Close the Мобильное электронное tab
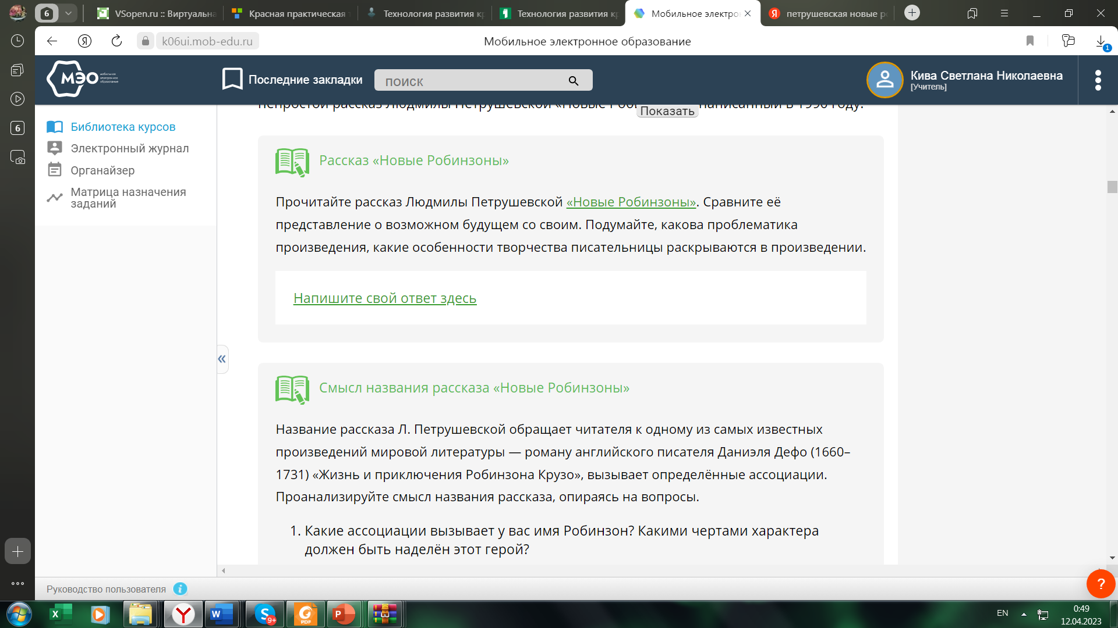The height and width of the screenshot is (628, 1118). tap(748, 13)
